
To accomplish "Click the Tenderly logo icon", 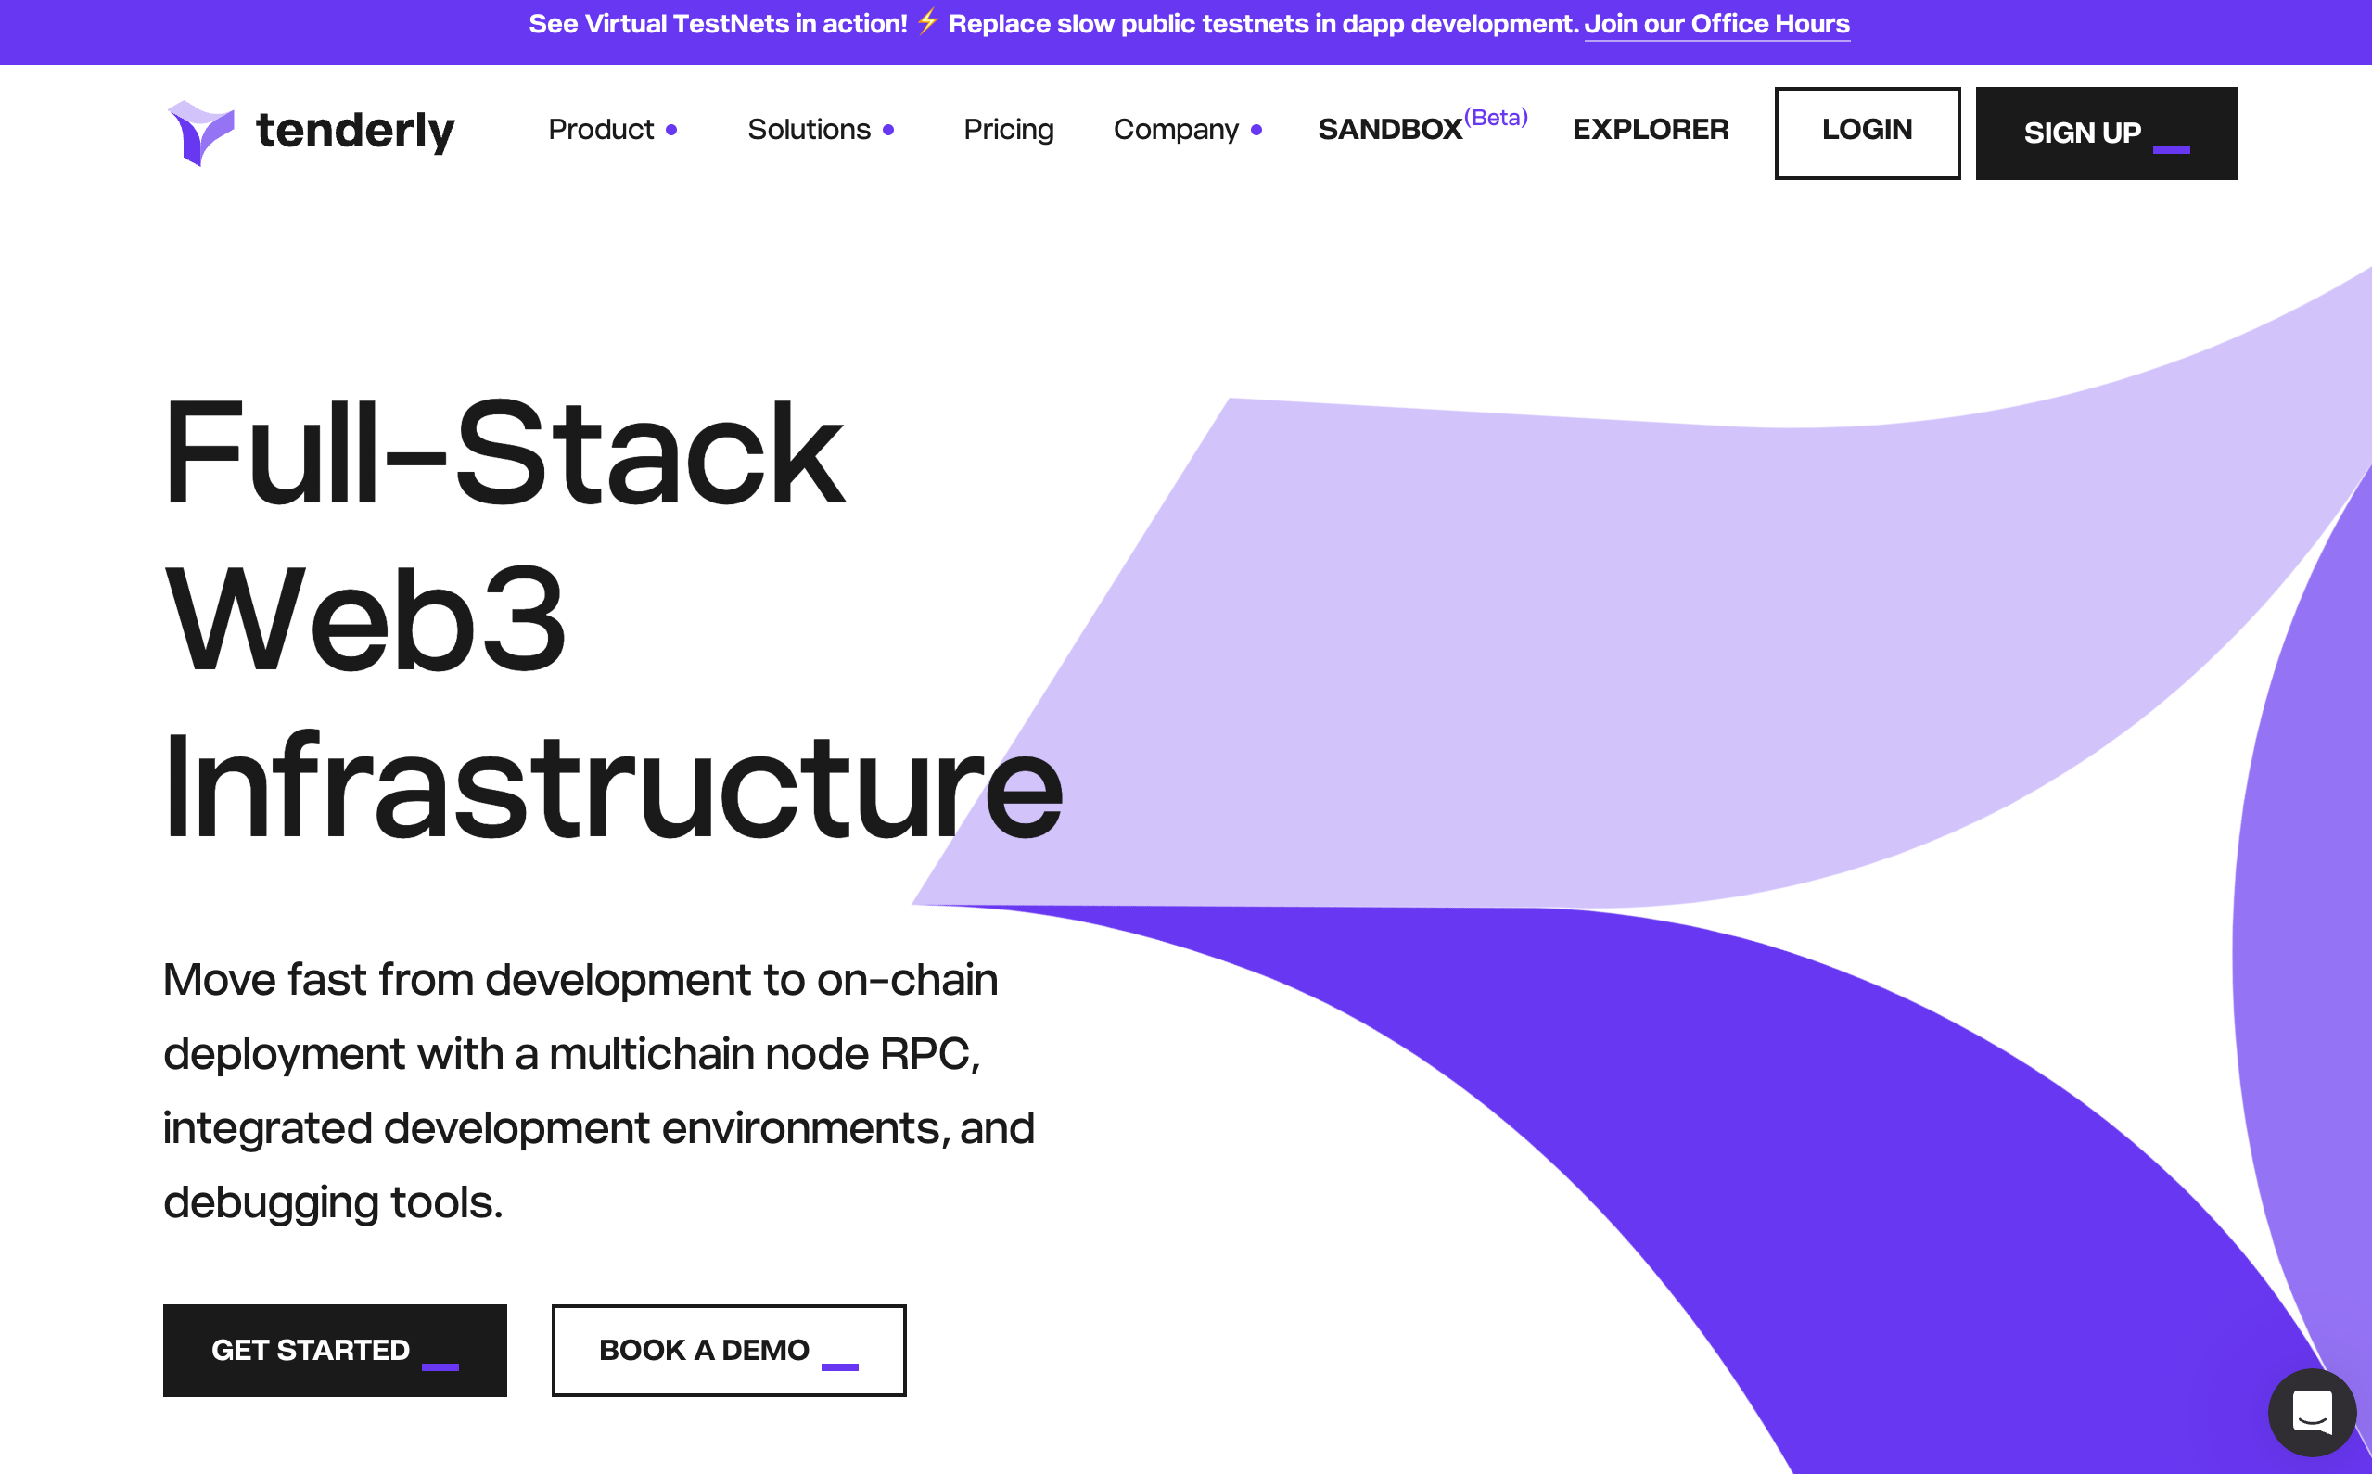I will coord(201,133).
